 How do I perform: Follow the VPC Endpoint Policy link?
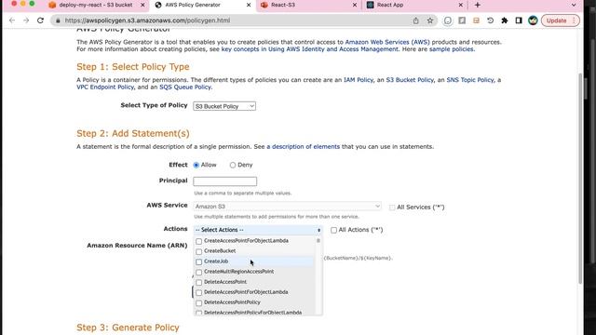coord(105,87)
